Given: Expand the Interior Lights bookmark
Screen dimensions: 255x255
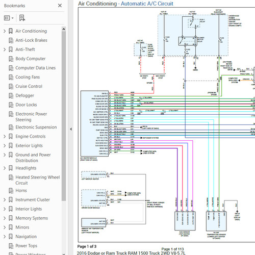Looking at the screenshot, I should (5, 209).
